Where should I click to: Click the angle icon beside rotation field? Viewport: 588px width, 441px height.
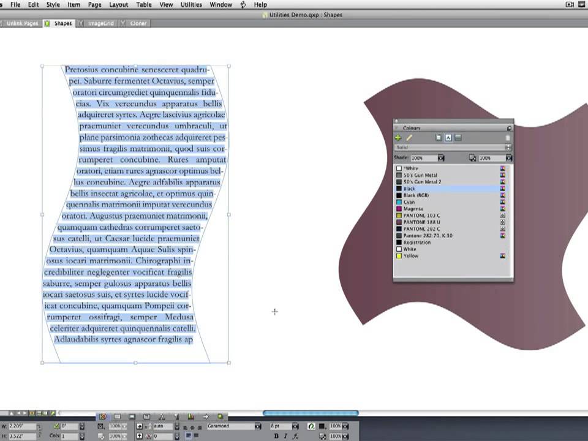coord(56,426)
